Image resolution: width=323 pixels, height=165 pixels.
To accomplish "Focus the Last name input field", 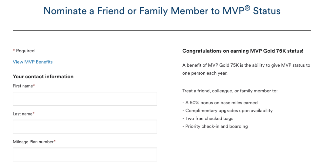I will [x=85, y=127].
